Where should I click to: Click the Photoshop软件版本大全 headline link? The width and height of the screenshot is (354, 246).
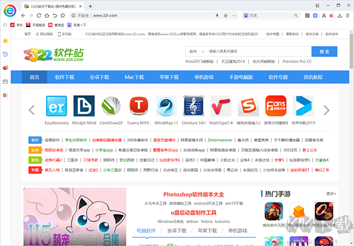[194, 194]
